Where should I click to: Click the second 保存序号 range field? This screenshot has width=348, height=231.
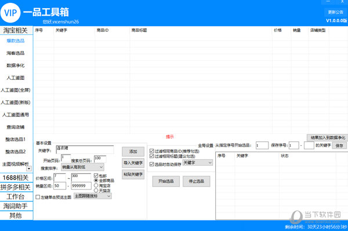tap(309, 145)
